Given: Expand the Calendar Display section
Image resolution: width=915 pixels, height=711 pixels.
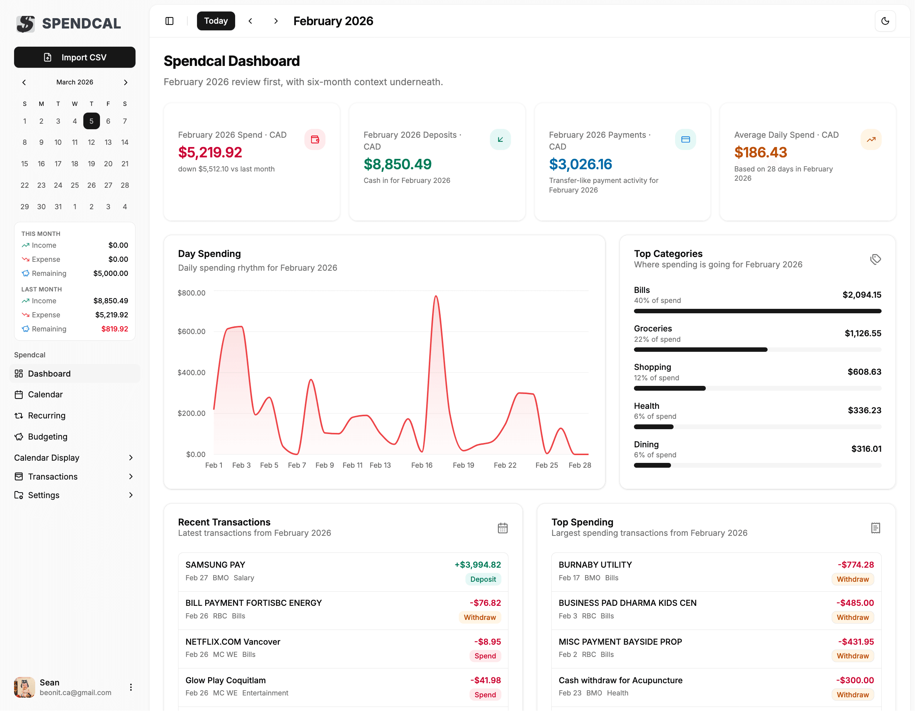Looking at the screenshot, I should coord(74,457).
